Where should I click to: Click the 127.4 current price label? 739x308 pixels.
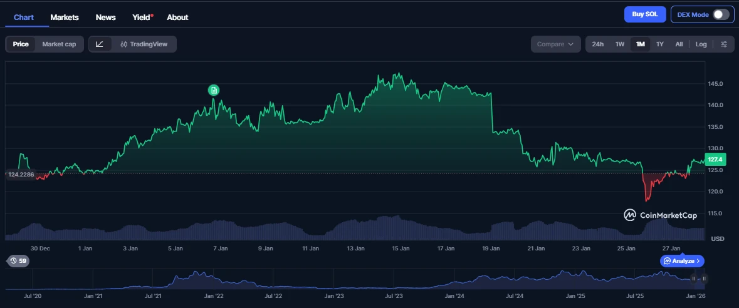click(x=715, y=160)
